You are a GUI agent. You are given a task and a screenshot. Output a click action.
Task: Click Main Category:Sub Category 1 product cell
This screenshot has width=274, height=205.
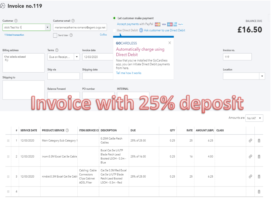59,140
